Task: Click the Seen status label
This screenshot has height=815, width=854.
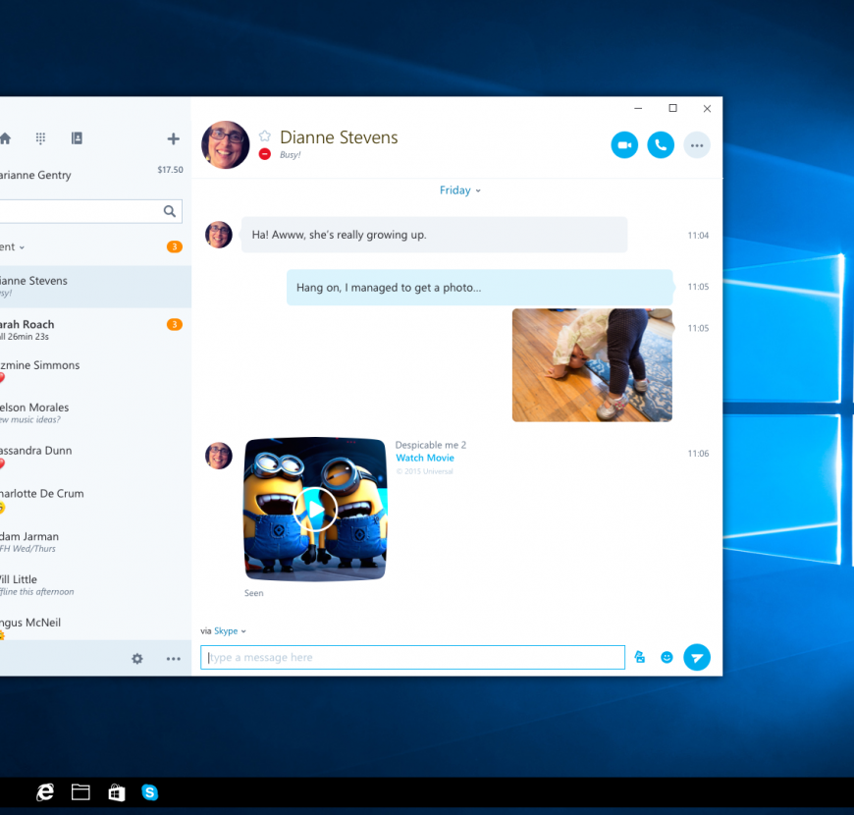Action: pos(254,593)
